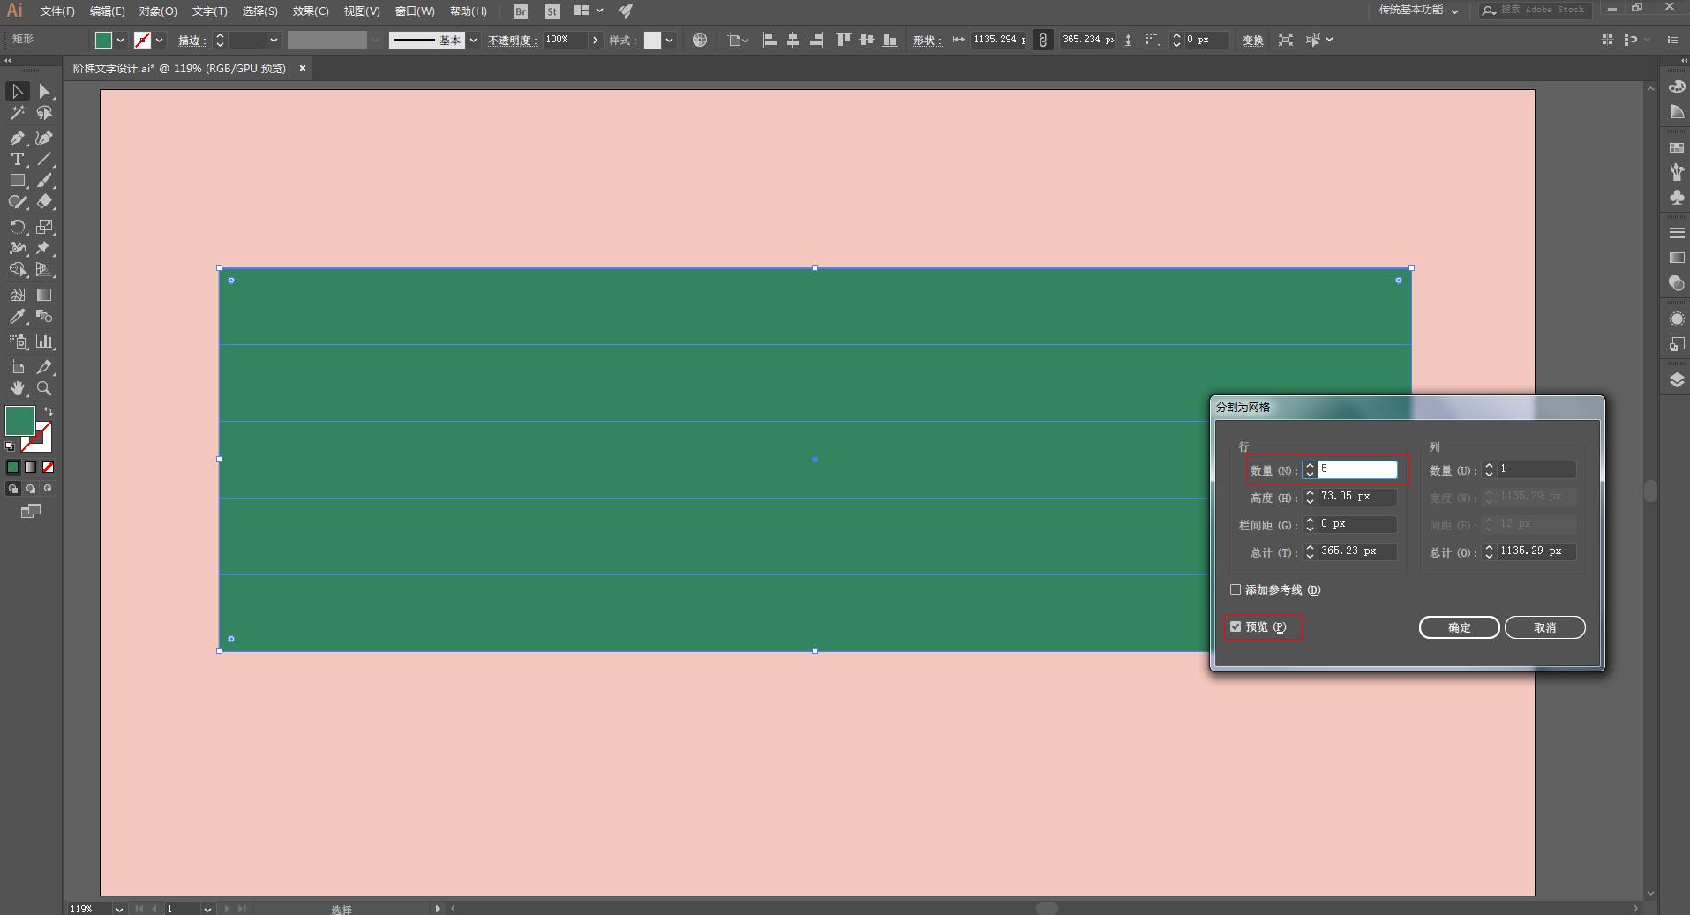The height and width of the screenshot is (915, 1690).
Task: Toggle constrain width and height proportions
Action: 1042,40
